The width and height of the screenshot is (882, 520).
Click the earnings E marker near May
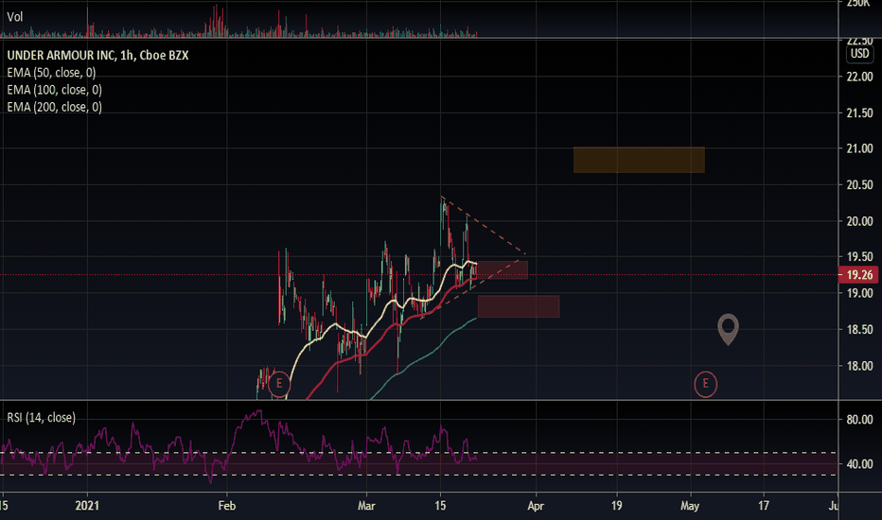tap(705, 384)
